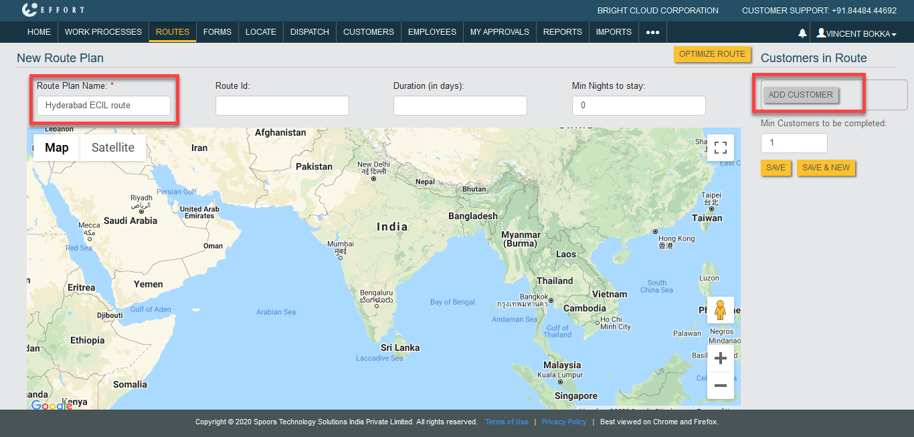The width and height of the screenshot is (914, 437).
Task: Zoom out on the map
Action: point(720,386)
